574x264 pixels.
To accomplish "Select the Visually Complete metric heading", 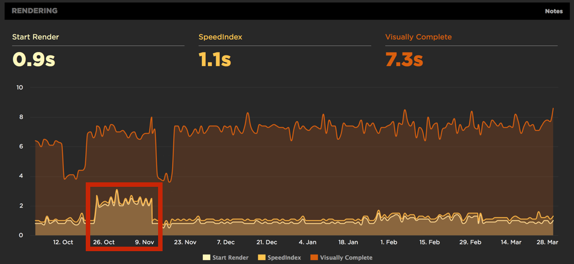I will click(x=418, y=37).
